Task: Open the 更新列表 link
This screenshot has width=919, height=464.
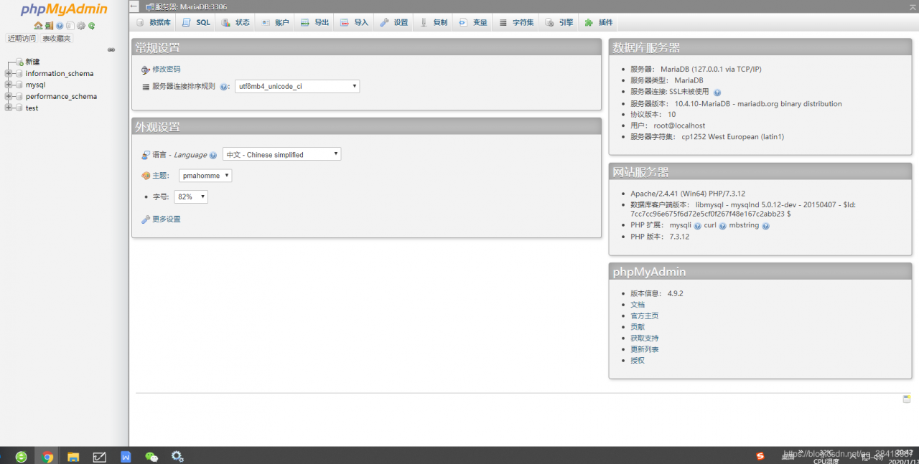Action: (x=645, y=349)
